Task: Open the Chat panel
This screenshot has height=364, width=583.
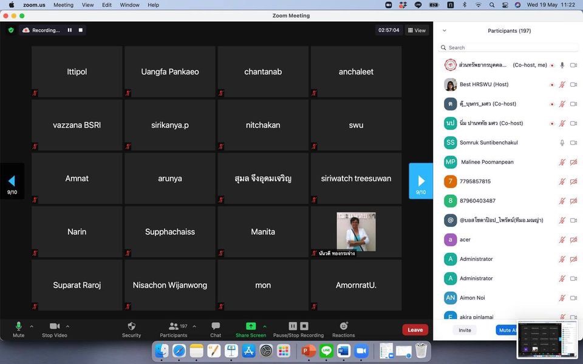Action: click(x=216, y=326)
